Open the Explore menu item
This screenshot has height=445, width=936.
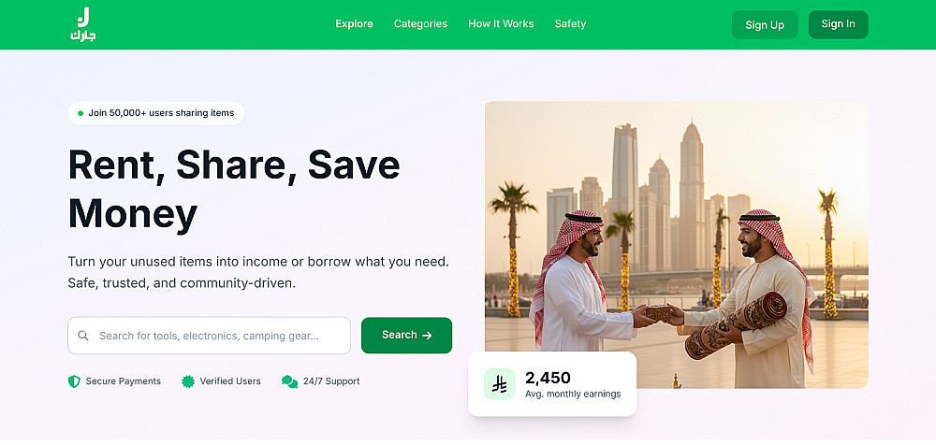354,24
